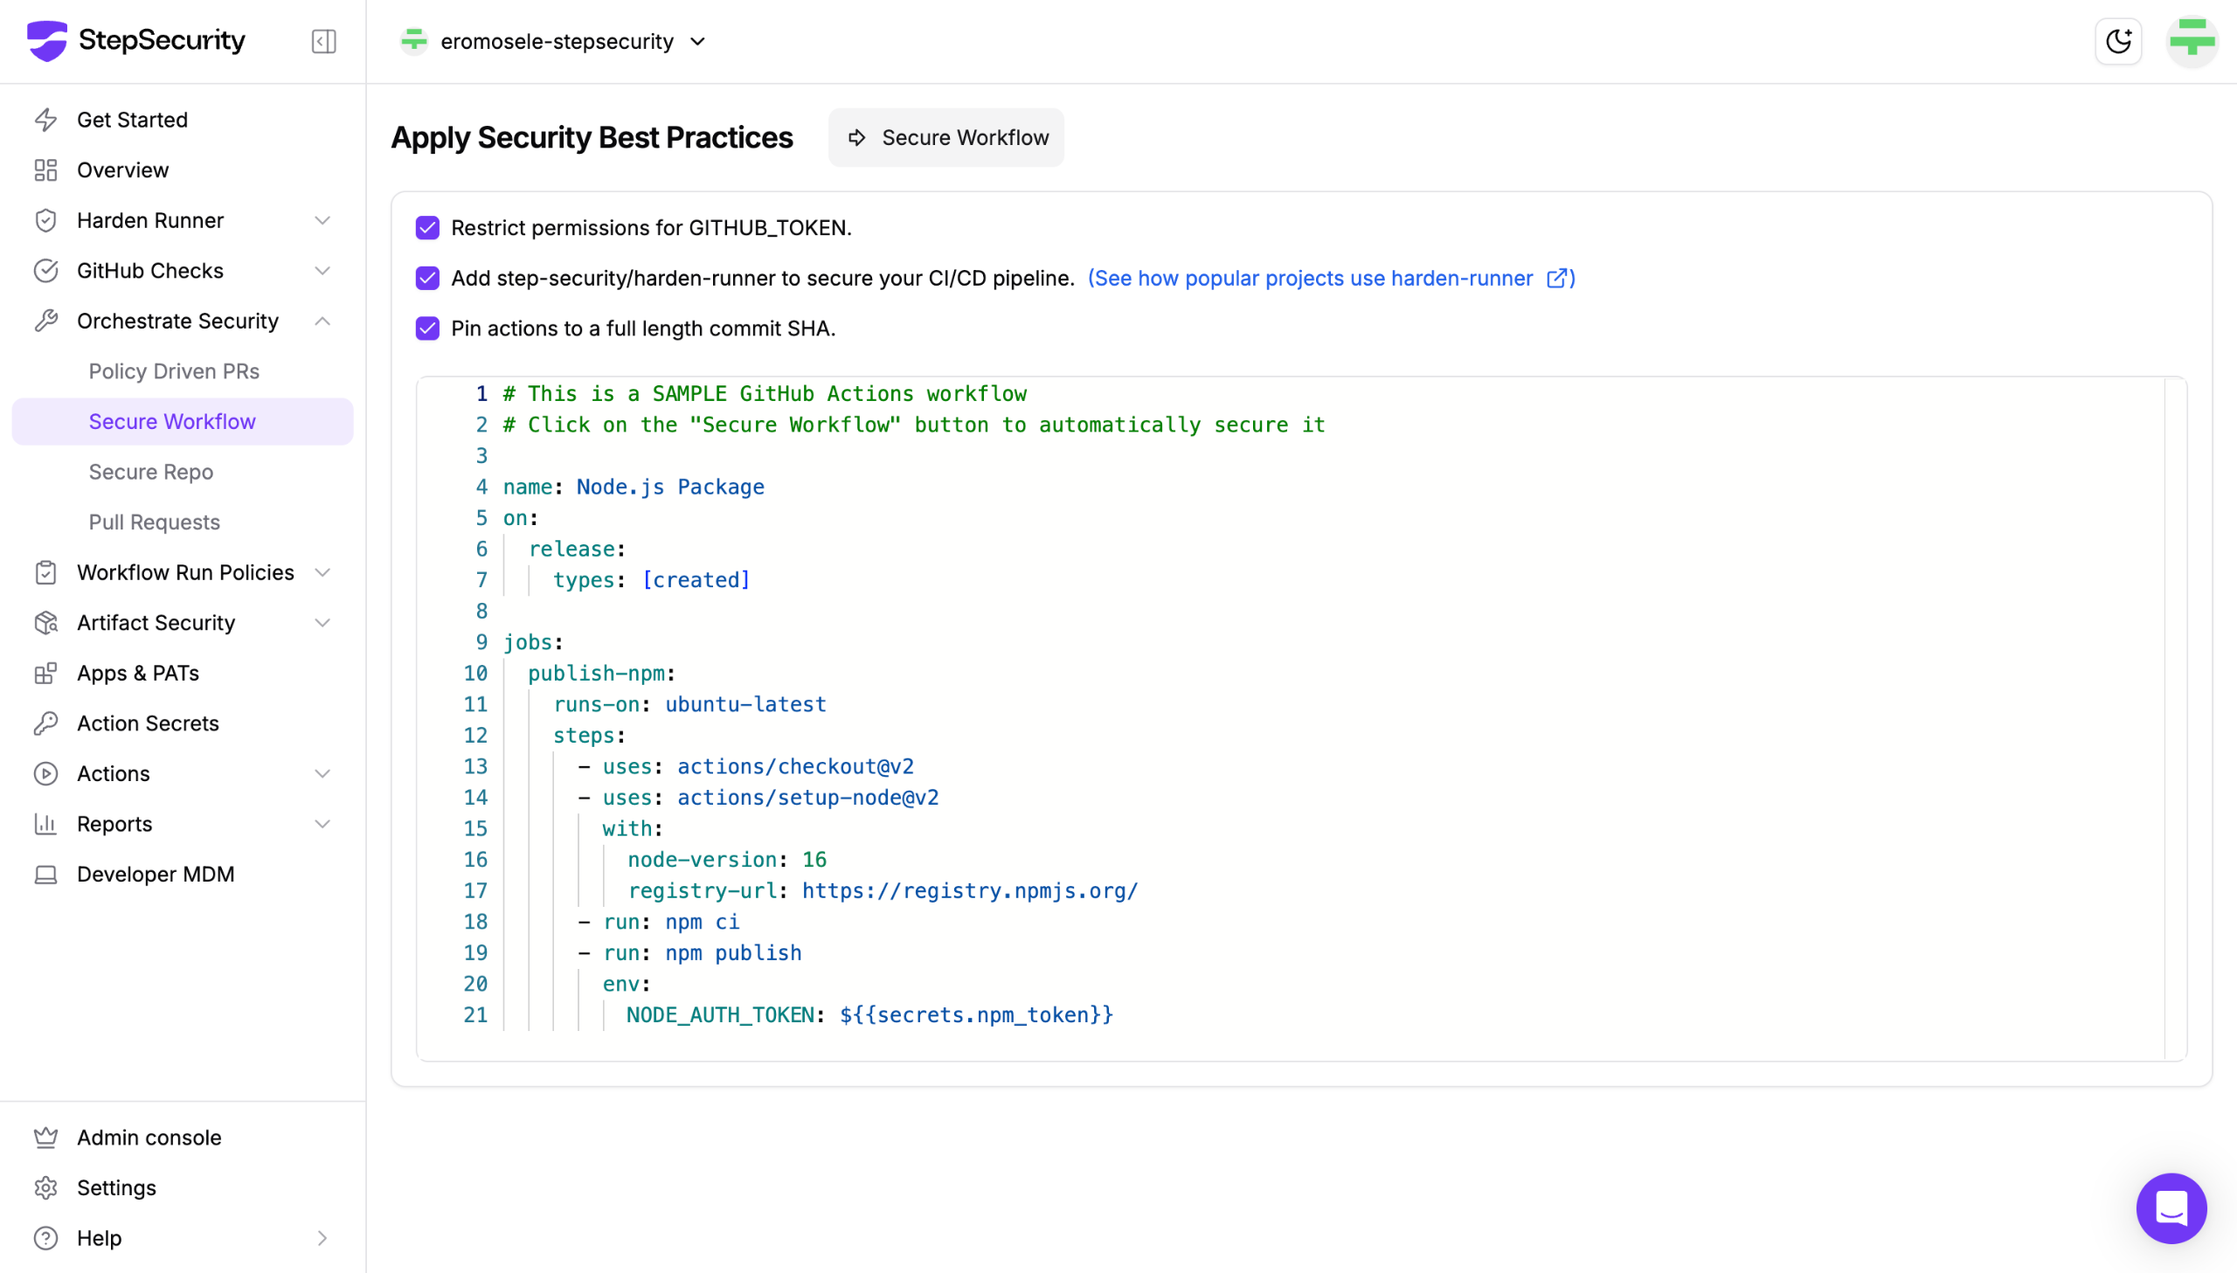This screenshot has height=1273, width=2237.
Task: Uncheck Add step-security/harden-runner option
Action: pyautogui.click(x=427, y=278)
